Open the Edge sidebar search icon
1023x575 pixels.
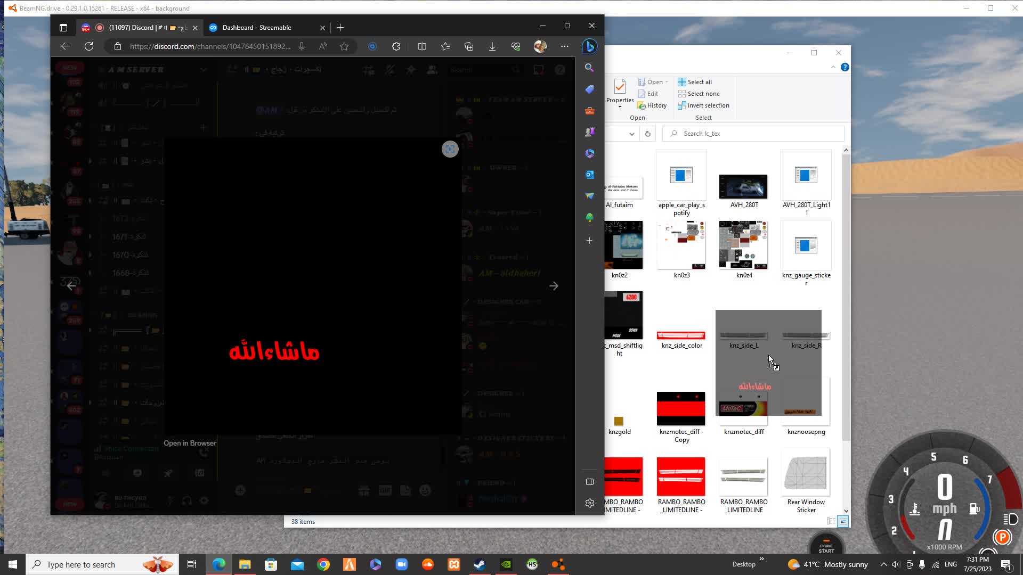(589, 68)
